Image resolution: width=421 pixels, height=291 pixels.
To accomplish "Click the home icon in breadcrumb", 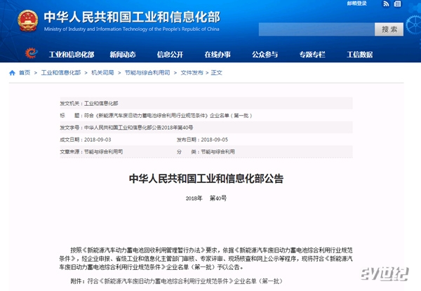I will pyautogui.click(x=12, y=73).
